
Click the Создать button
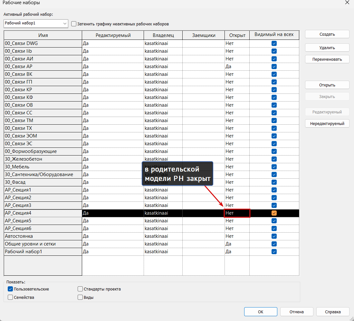[x=327, y=34]
